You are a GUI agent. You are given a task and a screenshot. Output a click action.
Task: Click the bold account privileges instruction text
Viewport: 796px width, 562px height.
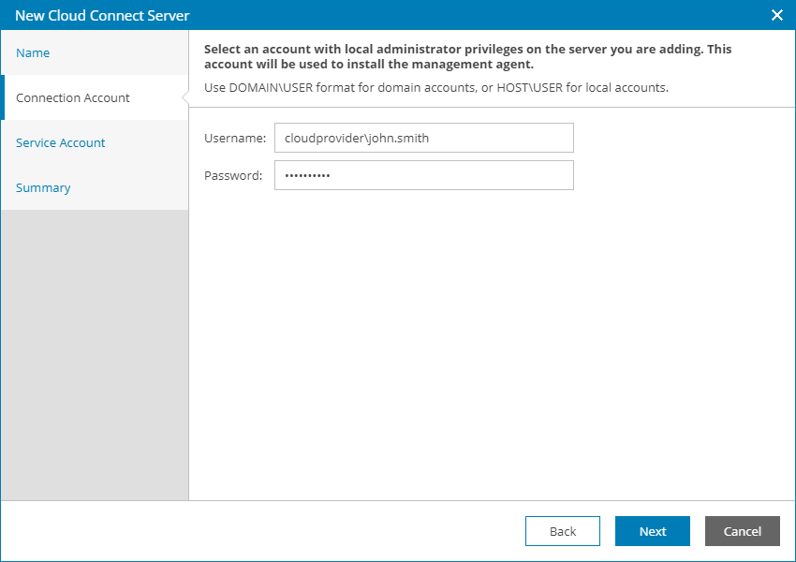(468, 56)
